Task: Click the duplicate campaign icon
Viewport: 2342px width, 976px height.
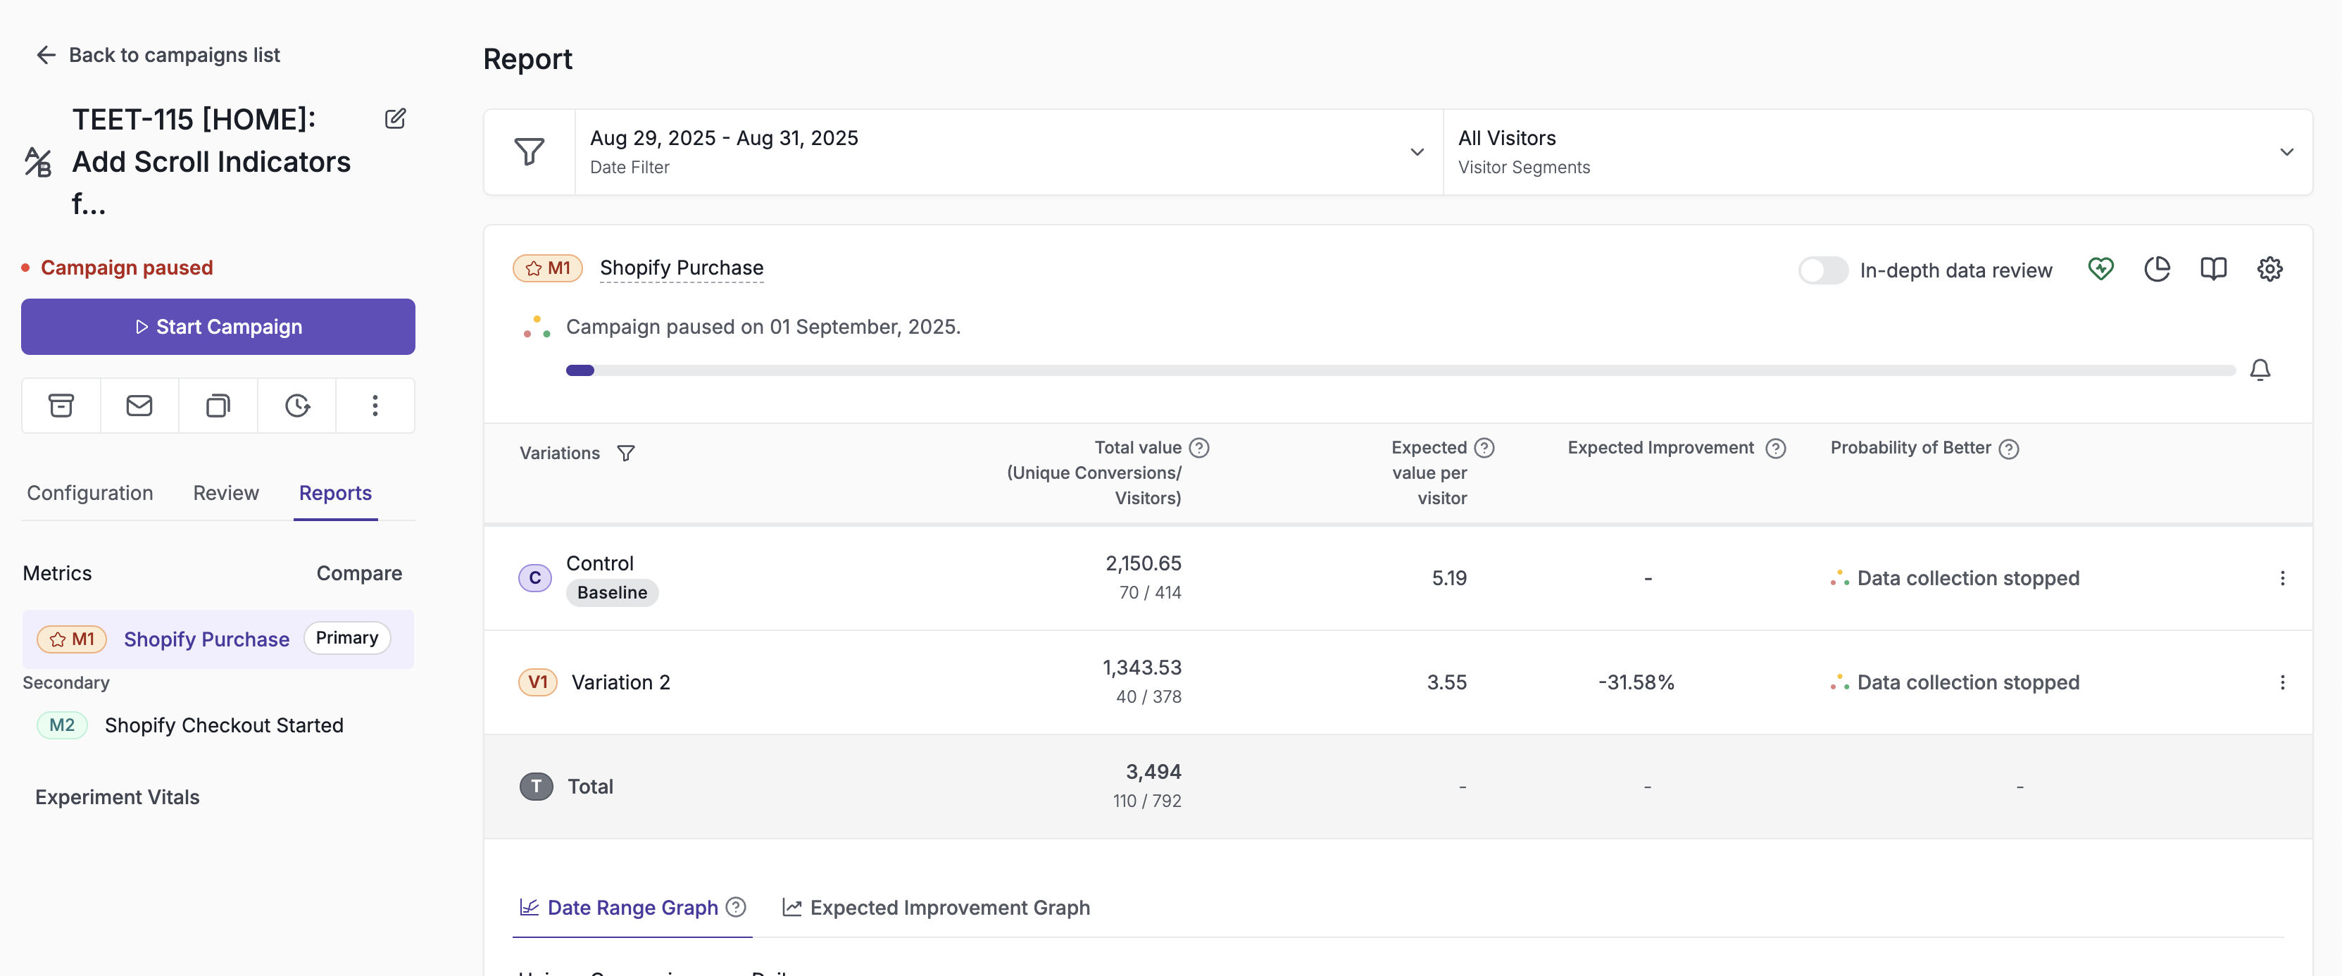Action: 218,406
